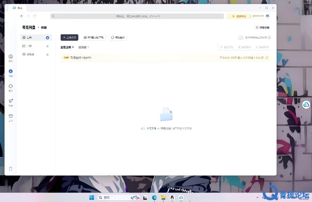The height and width of the screenshot is (202, 312).
Task: Click the refresh icon beside navigation arrows
Action: click(35, 16)
